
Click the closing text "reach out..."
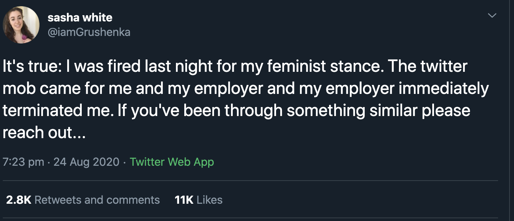(x=44, y=133)
